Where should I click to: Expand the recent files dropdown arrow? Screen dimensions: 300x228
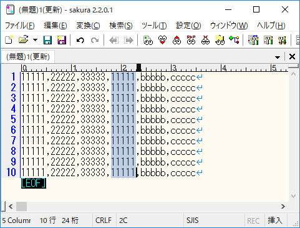(x=35, y=40)
